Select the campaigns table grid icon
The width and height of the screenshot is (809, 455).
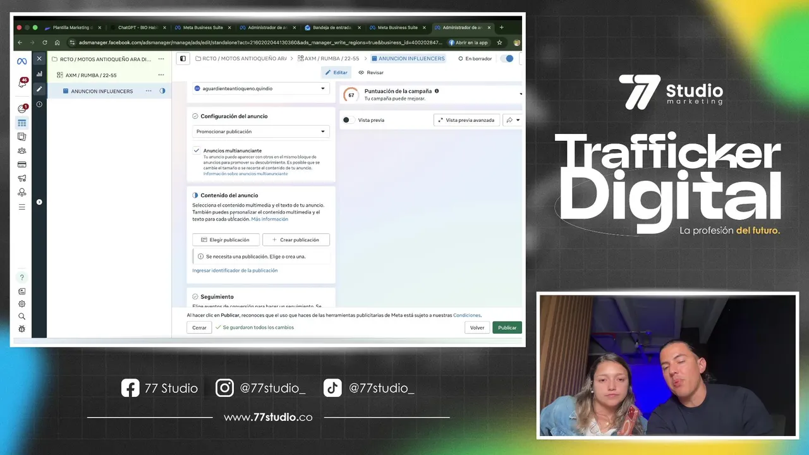(x=22, y=123)
